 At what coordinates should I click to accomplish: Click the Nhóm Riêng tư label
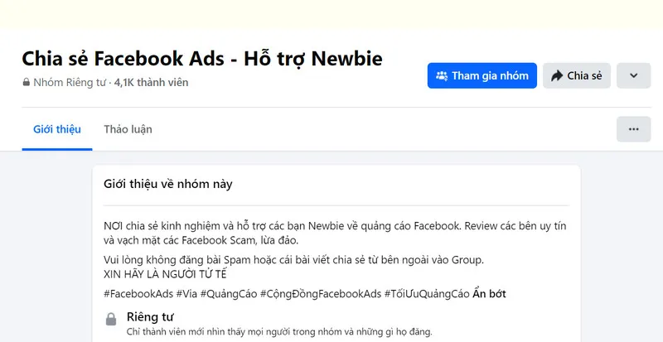[70, 83]
